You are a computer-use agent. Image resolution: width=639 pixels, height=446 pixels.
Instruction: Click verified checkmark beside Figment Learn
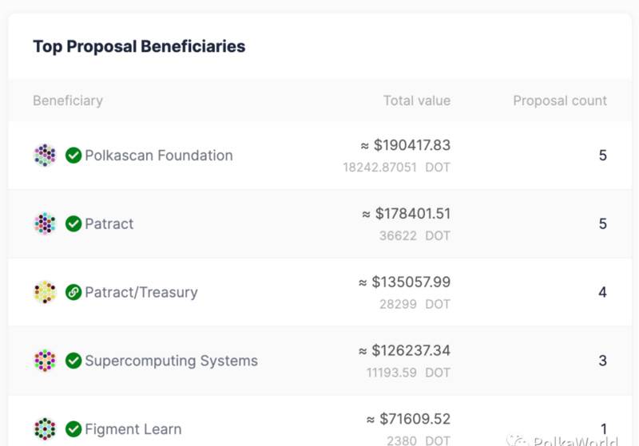click(73, 428)
